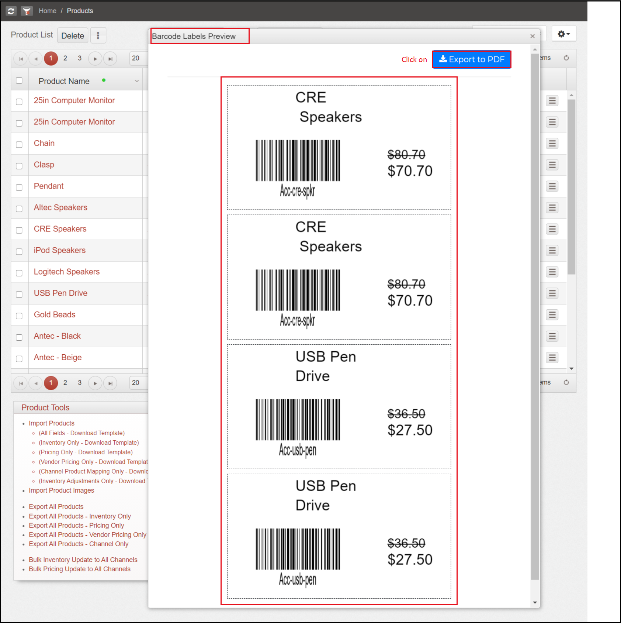Go to previous page in bottom pager
The width and height of the screenshot is (621, 623).
(36, 383)
